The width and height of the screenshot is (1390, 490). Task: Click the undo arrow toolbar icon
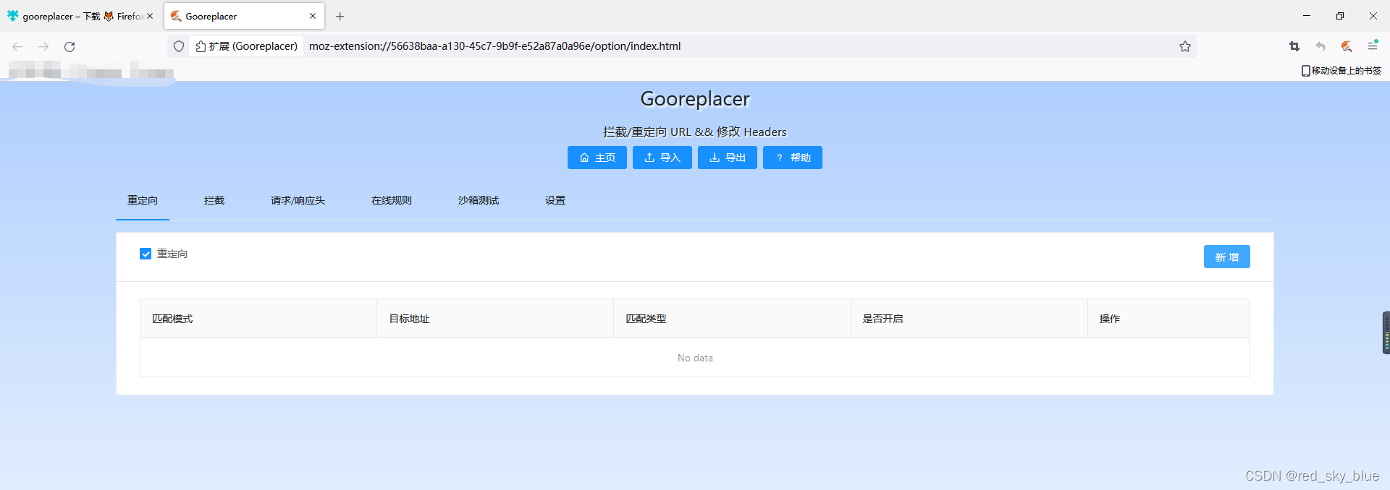point(1320,46)
